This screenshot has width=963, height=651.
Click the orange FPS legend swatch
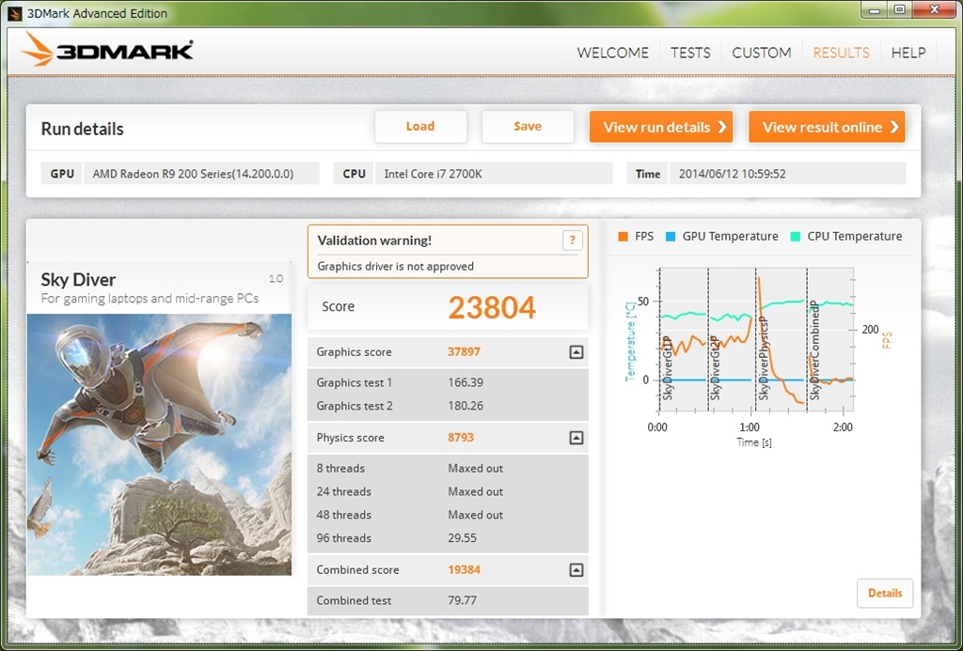pyautogui.click(x=624, y=237)
